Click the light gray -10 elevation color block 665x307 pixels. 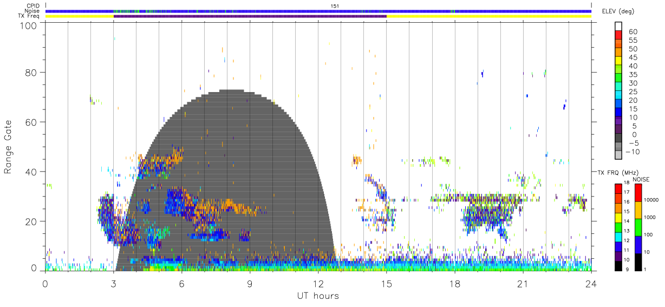pyautogui.click(x=618, y=156)
